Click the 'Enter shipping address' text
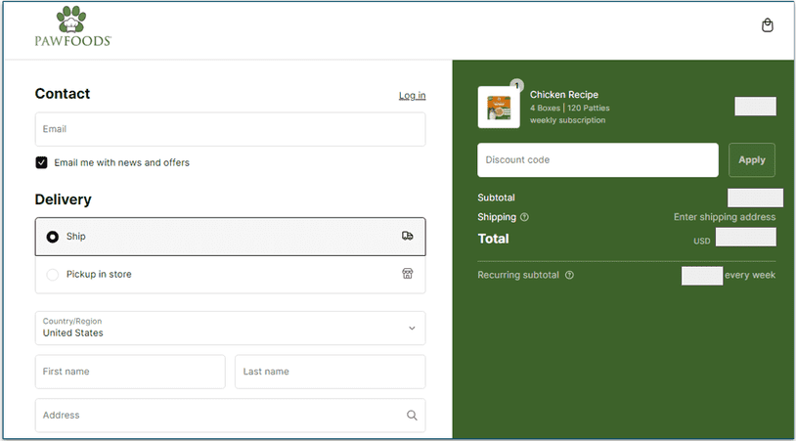The image size is (796, 441). click(725, 217)
